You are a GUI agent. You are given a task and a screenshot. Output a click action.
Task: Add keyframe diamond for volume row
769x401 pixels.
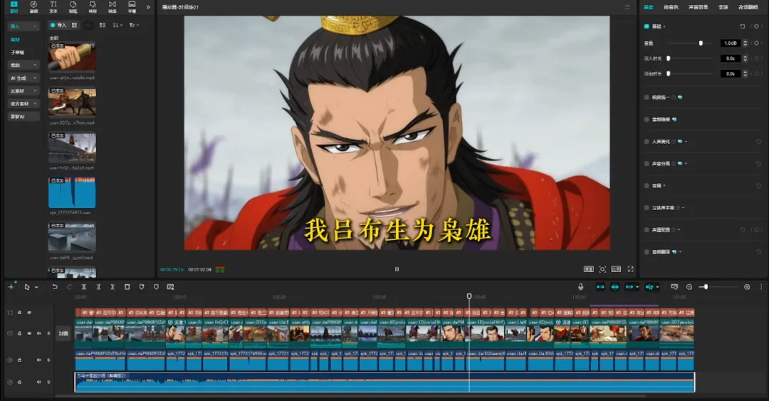(x=757, y=43)
